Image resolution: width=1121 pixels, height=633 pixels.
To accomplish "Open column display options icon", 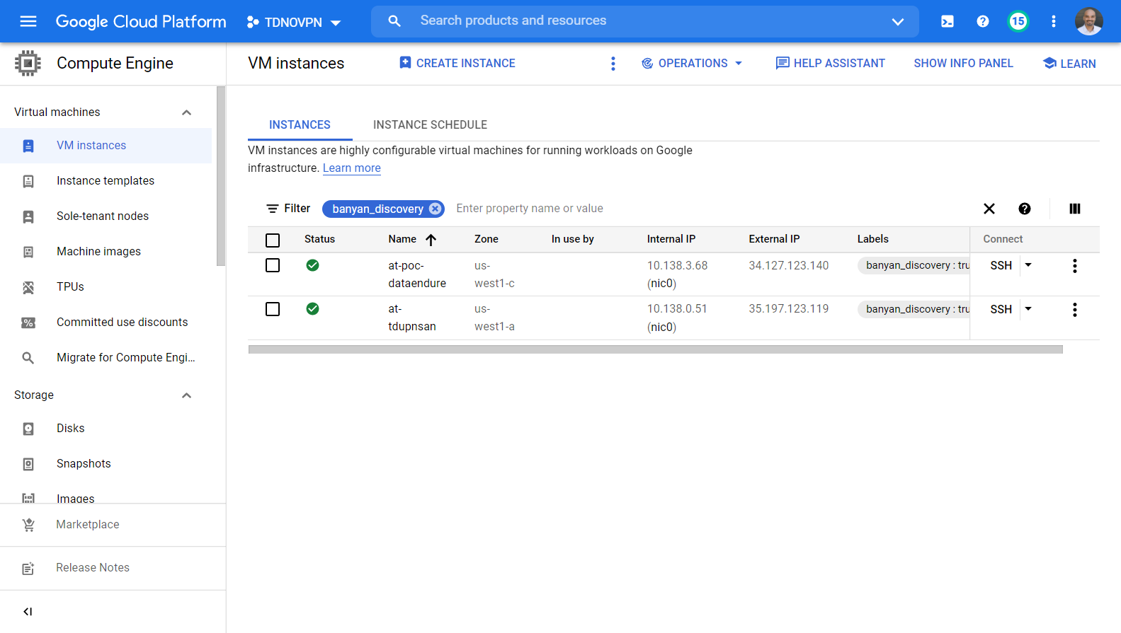I will [1074, 209].
